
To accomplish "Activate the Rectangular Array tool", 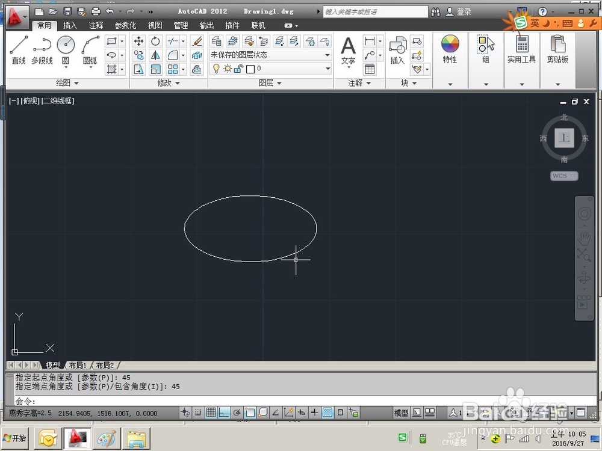I will coord(173,69).
